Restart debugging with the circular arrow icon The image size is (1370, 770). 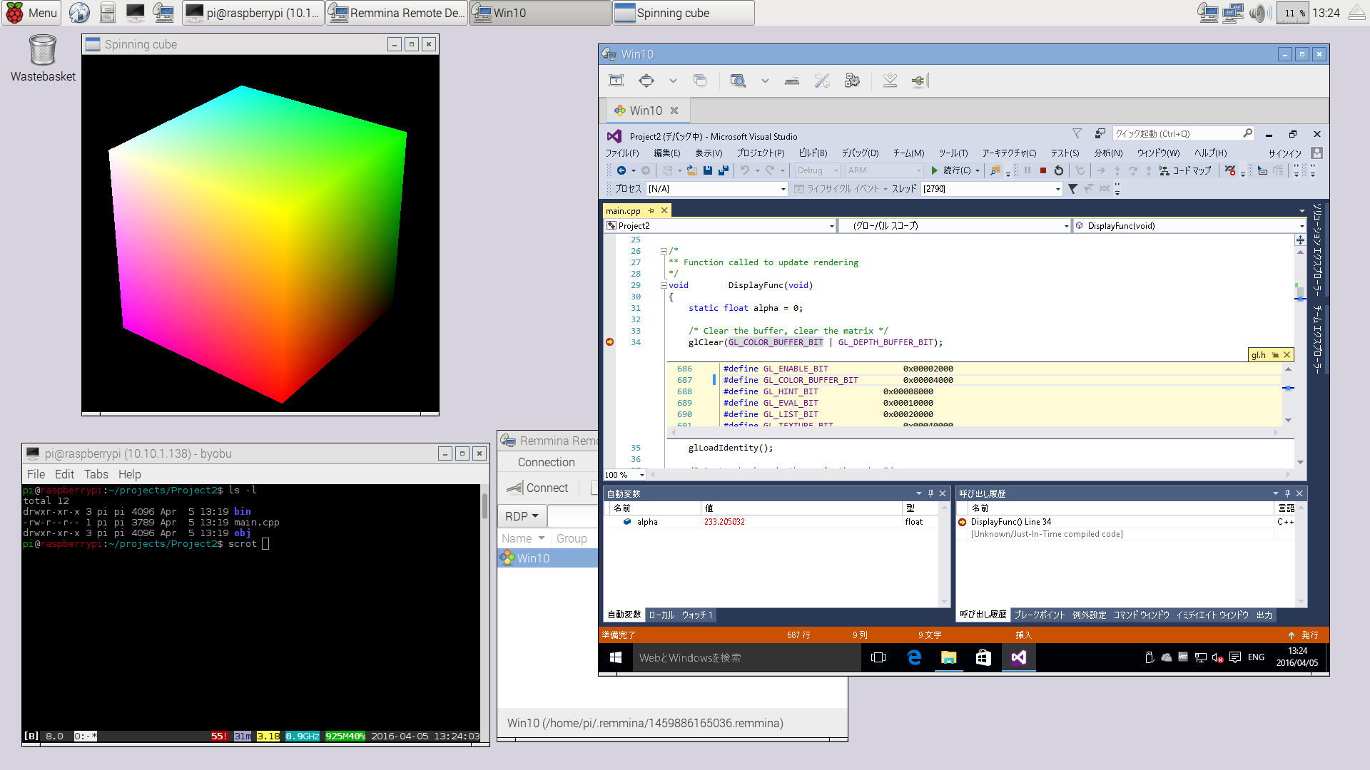point(1059,170)
